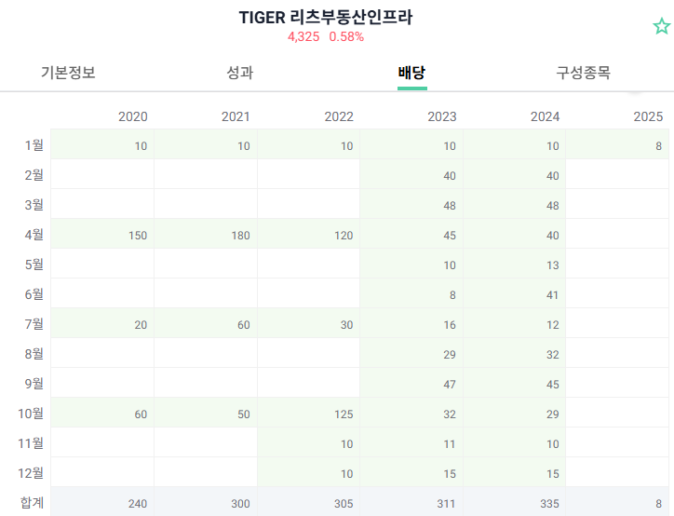
Task: Click the 7월 row label
Action: tap(34, 324)
